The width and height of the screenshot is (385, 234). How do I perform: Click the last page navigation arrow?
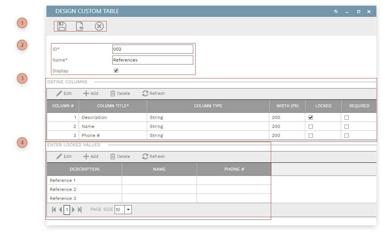(79, 210)
